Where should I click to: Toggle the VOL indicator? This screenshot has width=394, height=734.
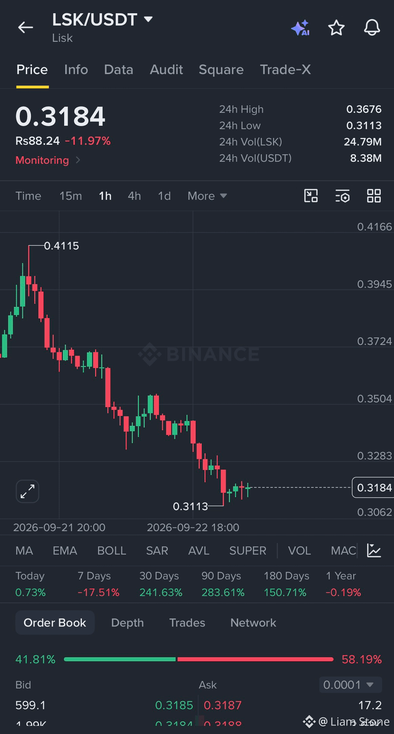[x=299, y=551]
